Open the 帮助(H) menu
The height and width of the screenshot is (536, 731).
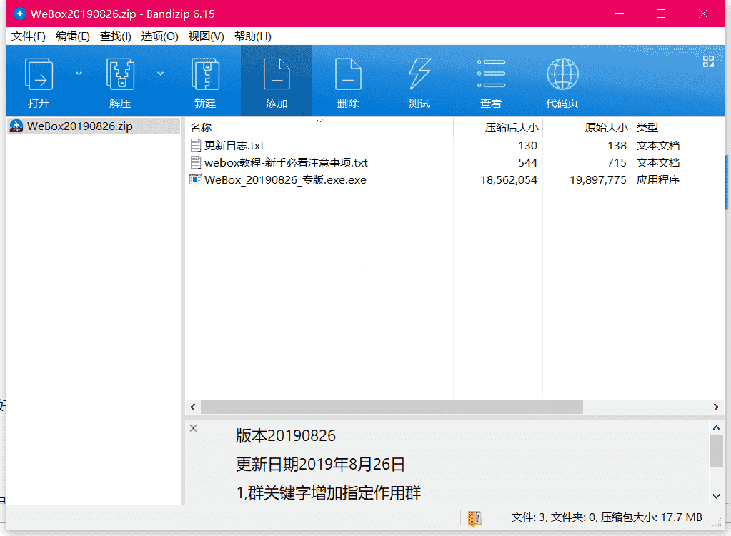[x=253, y=36]
